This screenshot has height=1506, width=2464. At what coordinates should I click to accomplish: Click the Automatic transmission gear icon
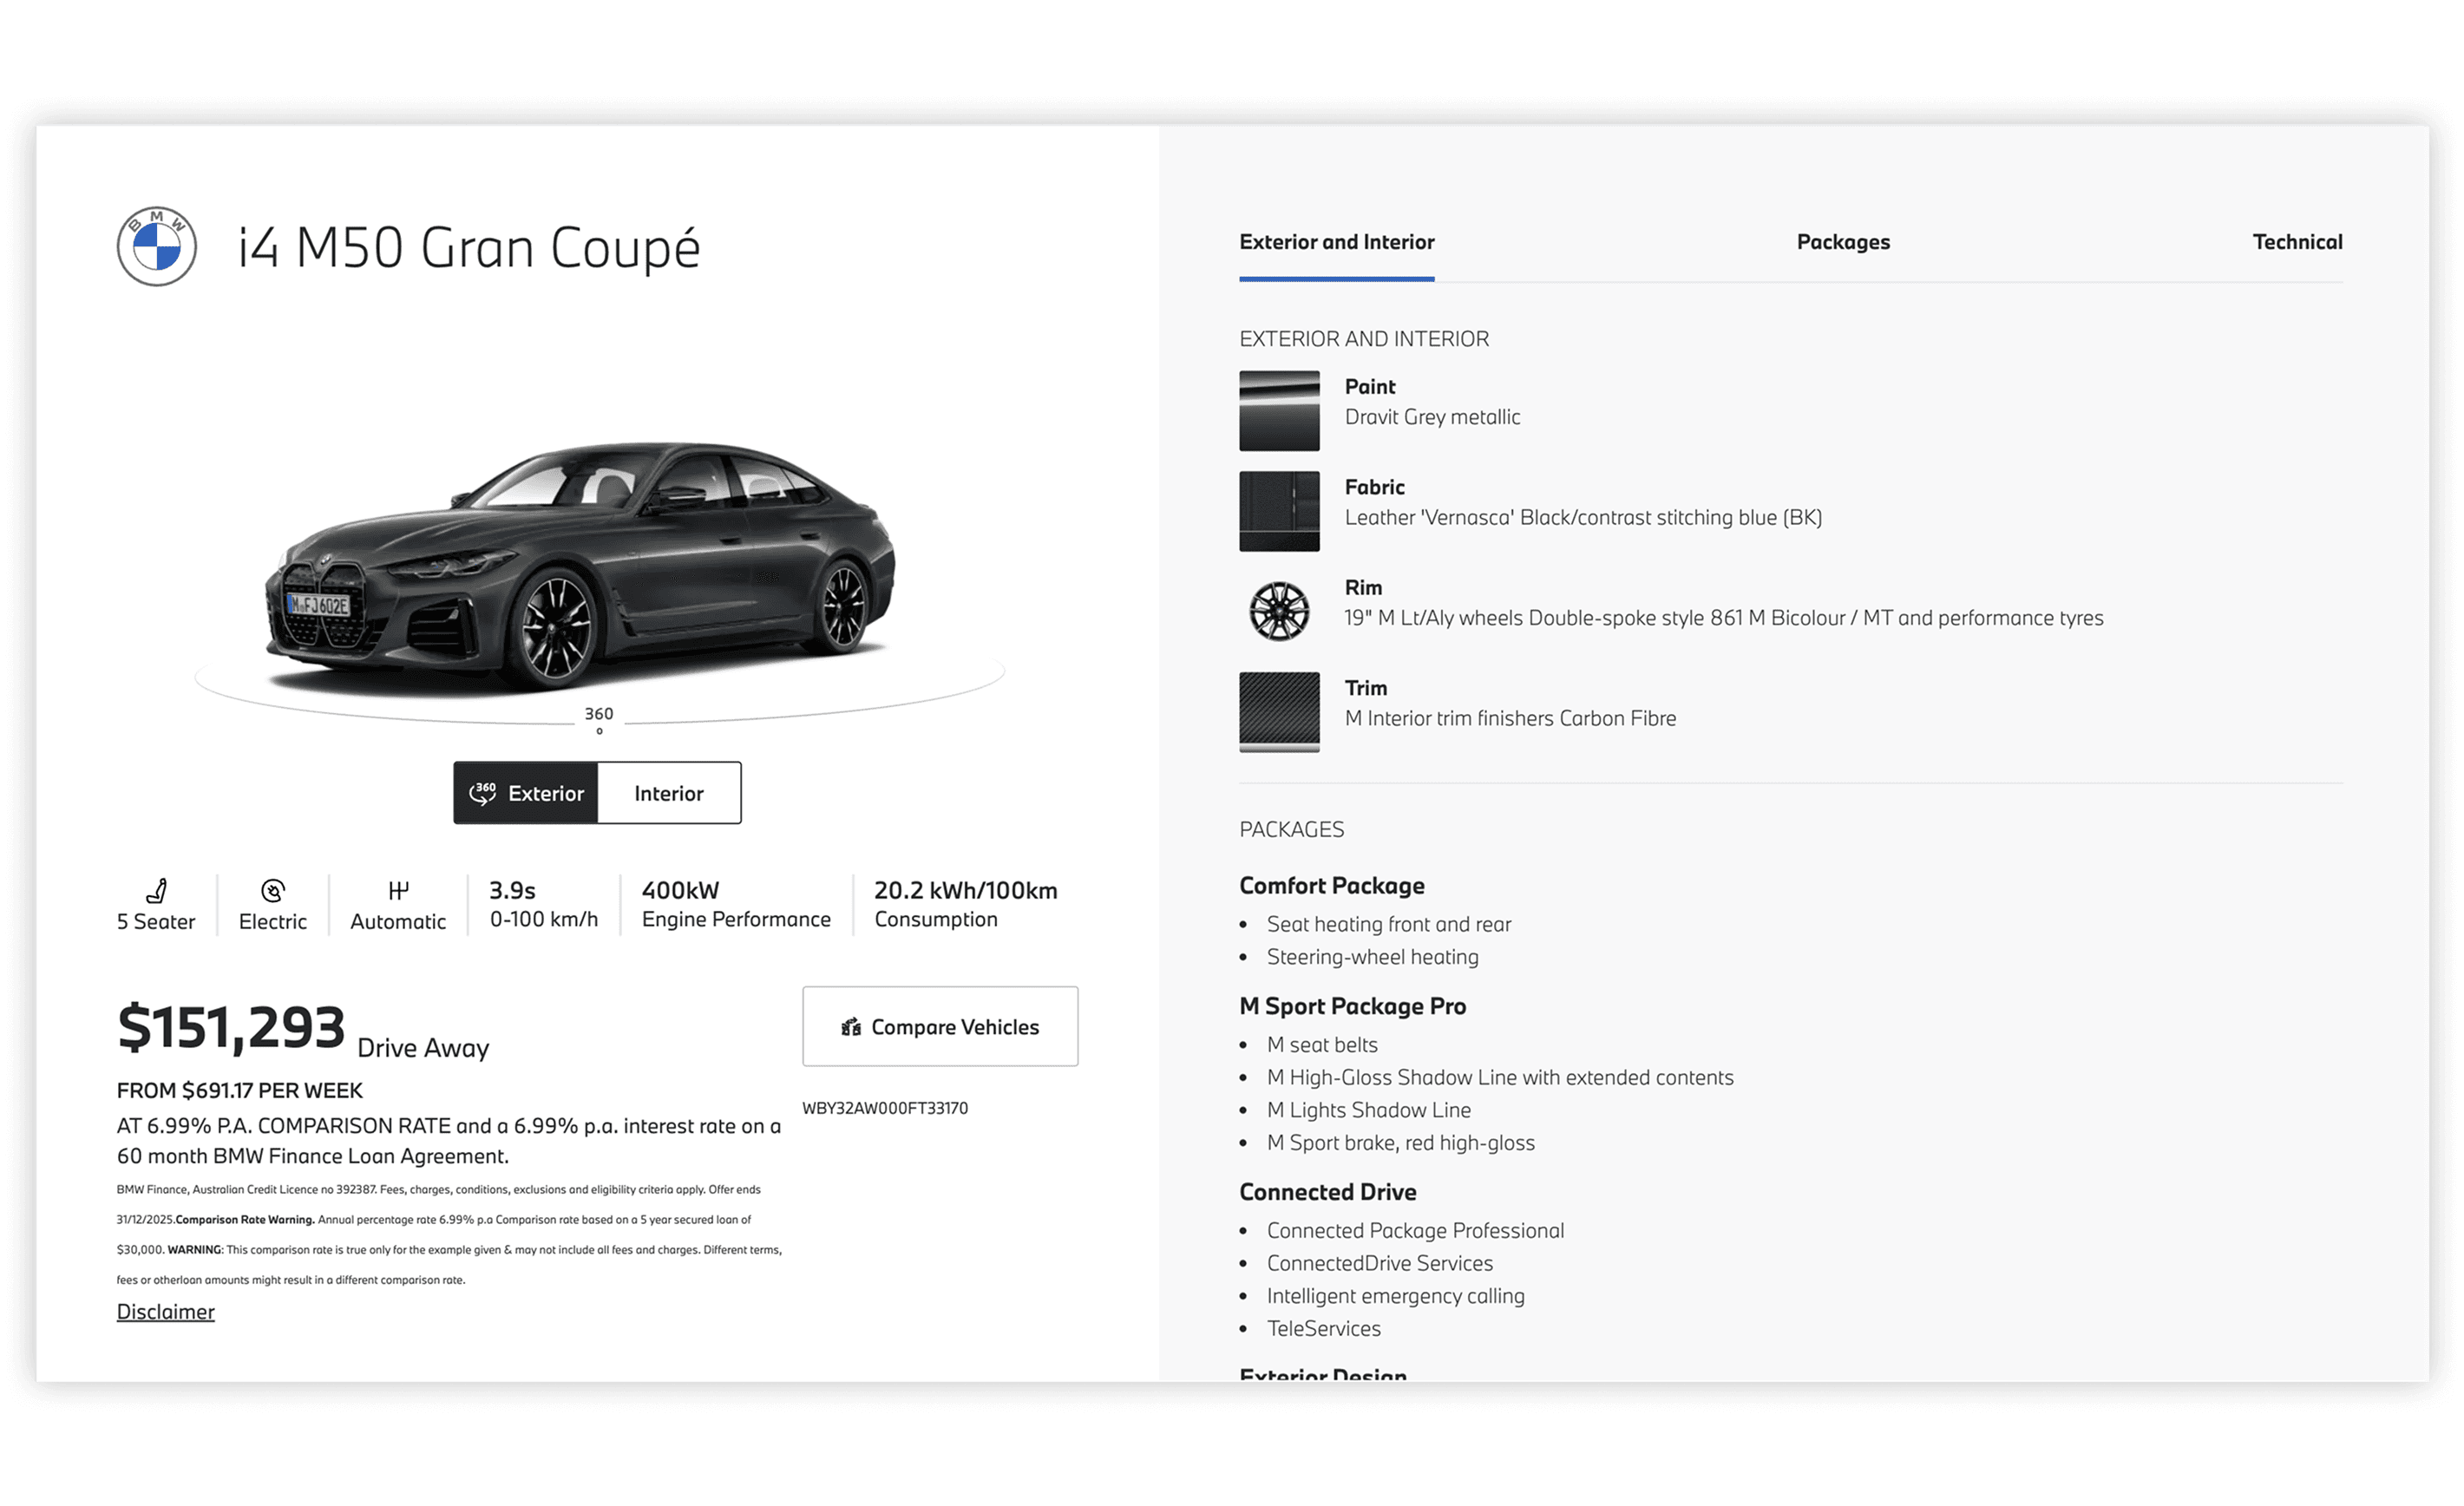398,890
